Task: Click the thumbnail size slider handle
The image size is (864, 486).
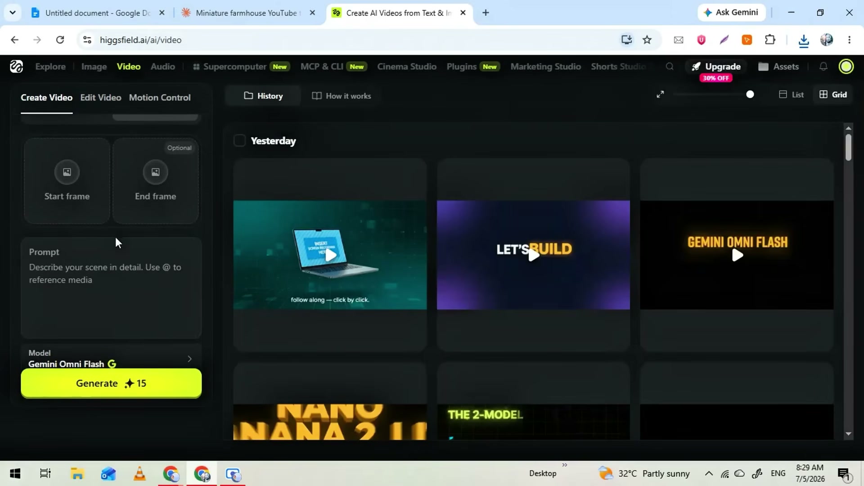Action: pyautogui.click(x=750, y=94)
